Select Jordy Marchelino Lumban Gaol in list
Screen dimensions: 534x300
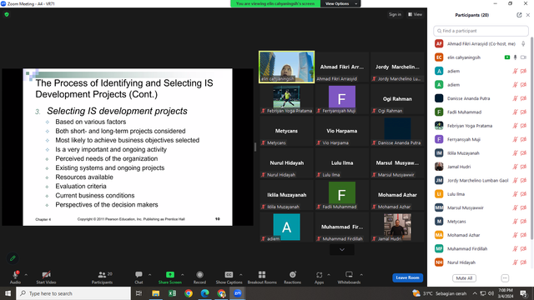pyautogui.click(x=481, y=180)
